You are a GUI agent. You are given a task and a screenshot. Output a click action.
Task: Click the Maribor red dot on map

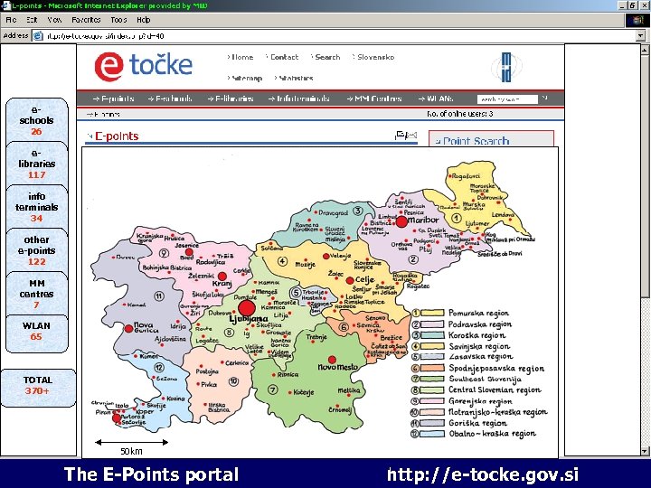(x=401, y=221)
